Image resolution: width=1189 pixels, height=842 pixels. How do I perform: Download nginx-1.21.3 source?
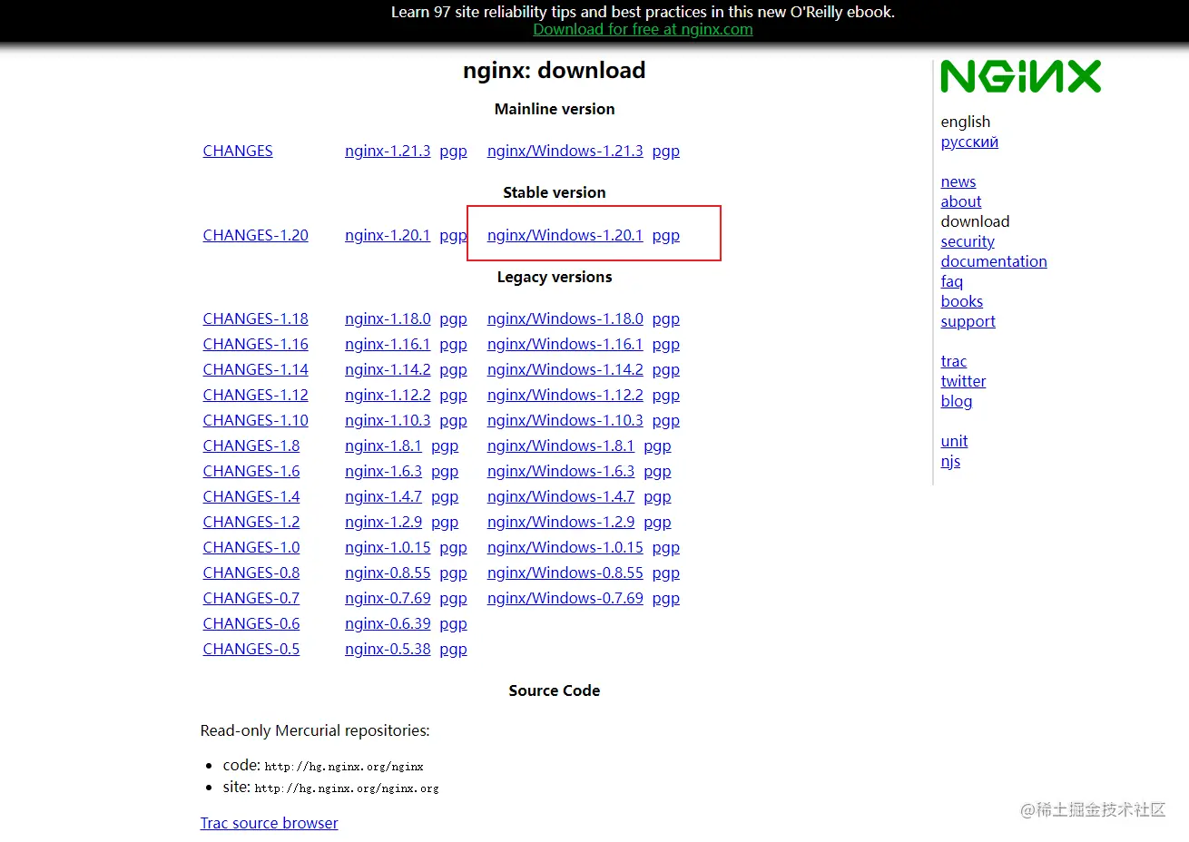388,151
